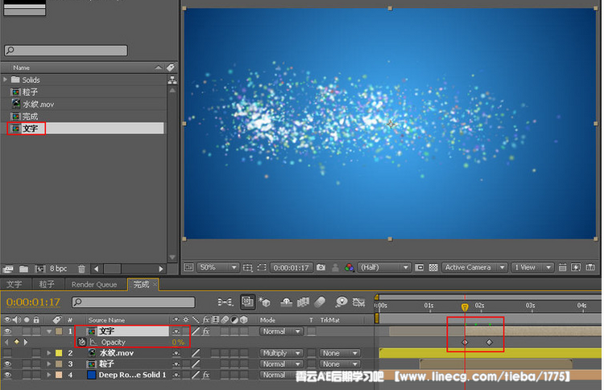Go to the previous Opacity keyframe arrow
Screen dimensions: 604x390
point(6,342)
